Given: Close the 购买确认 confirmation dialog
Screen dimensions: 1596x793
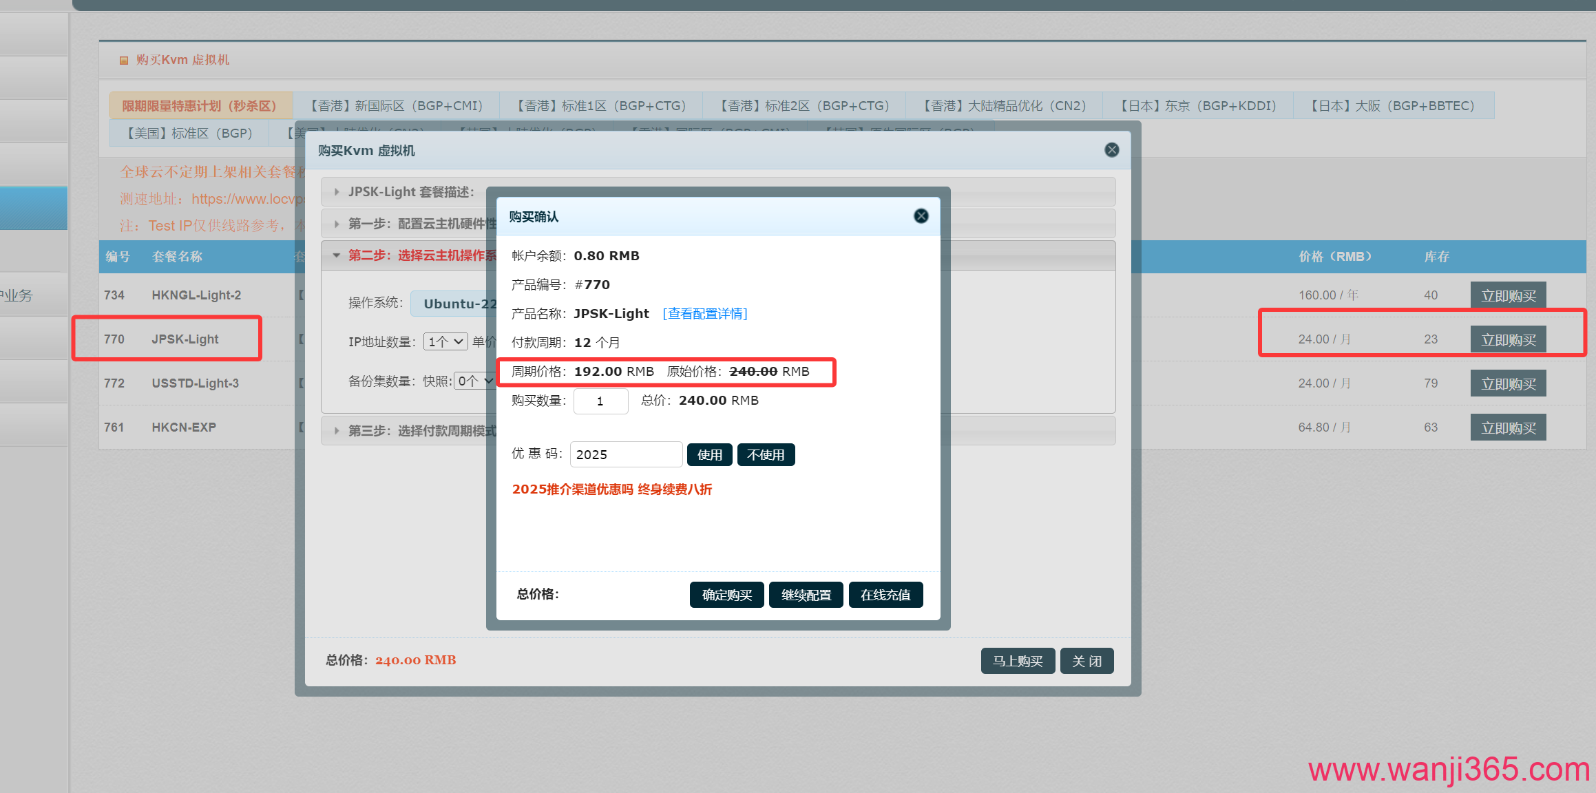Looking at the screenshot, I should tap(921, 215).
